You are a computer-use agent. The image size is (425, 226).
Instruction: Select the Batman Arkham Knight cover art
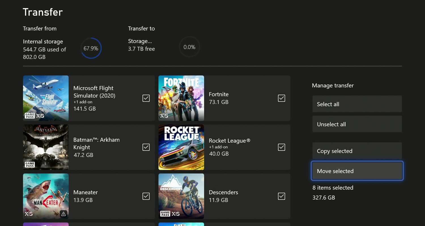46,147
